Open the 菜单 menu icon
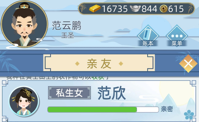 177,36
